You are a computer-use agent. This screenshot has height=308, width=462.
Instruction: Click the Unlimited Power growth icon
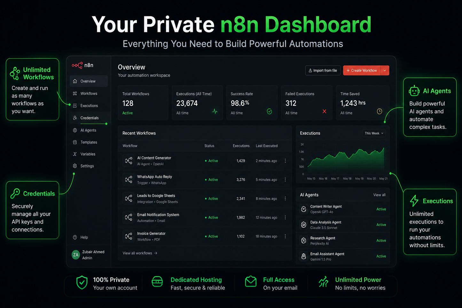click(x=324, y=281)
